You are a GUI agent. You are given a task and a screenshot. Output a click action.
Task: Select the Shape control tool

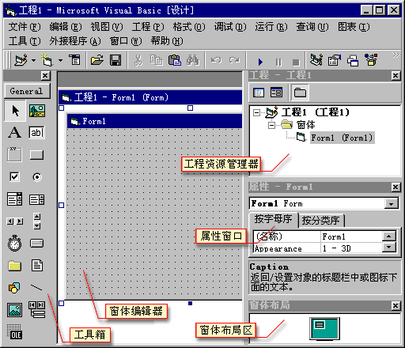[14, 288]
